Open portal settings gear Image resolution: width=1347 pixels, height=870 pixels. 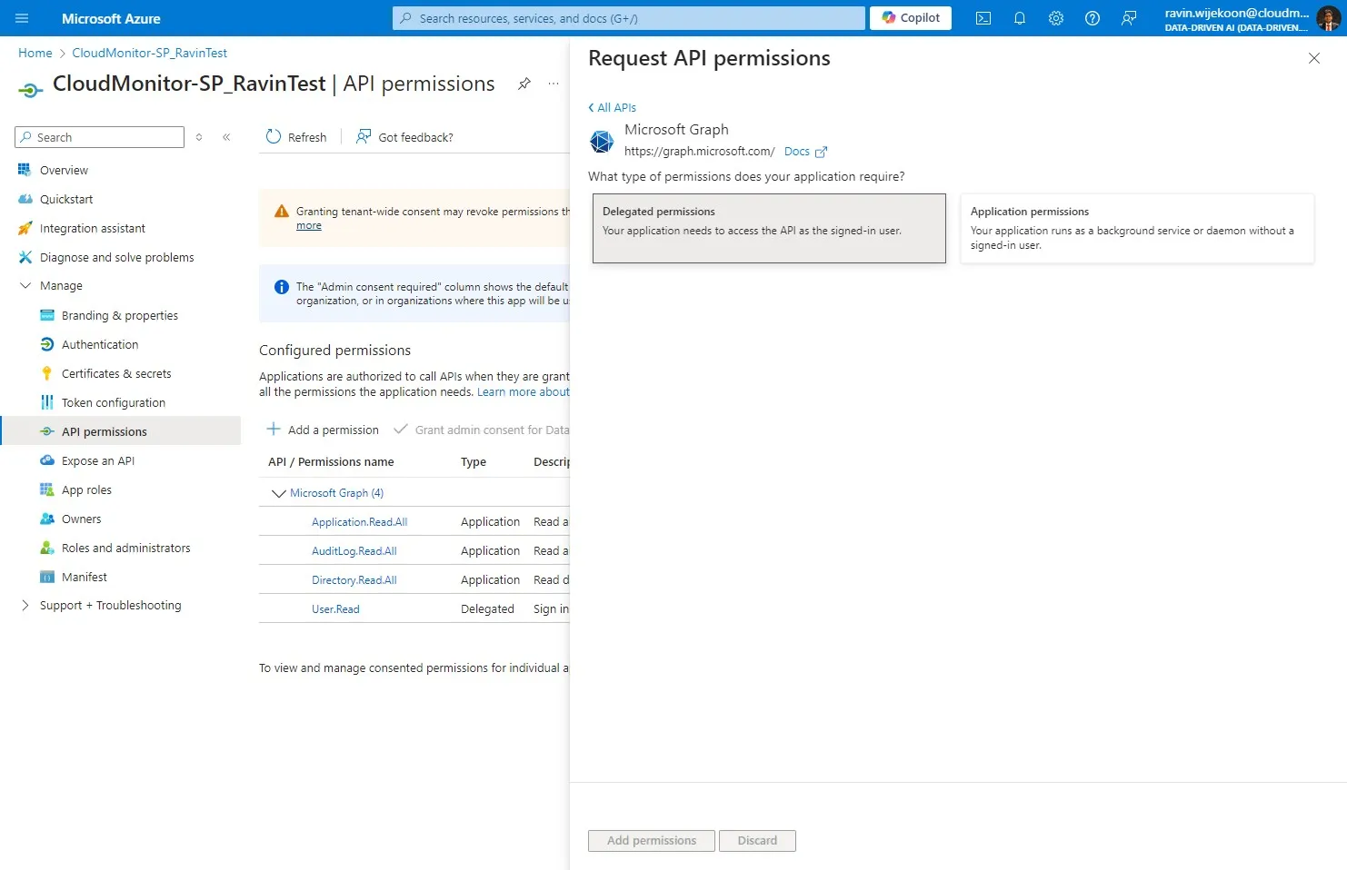tap(1056, 18)
